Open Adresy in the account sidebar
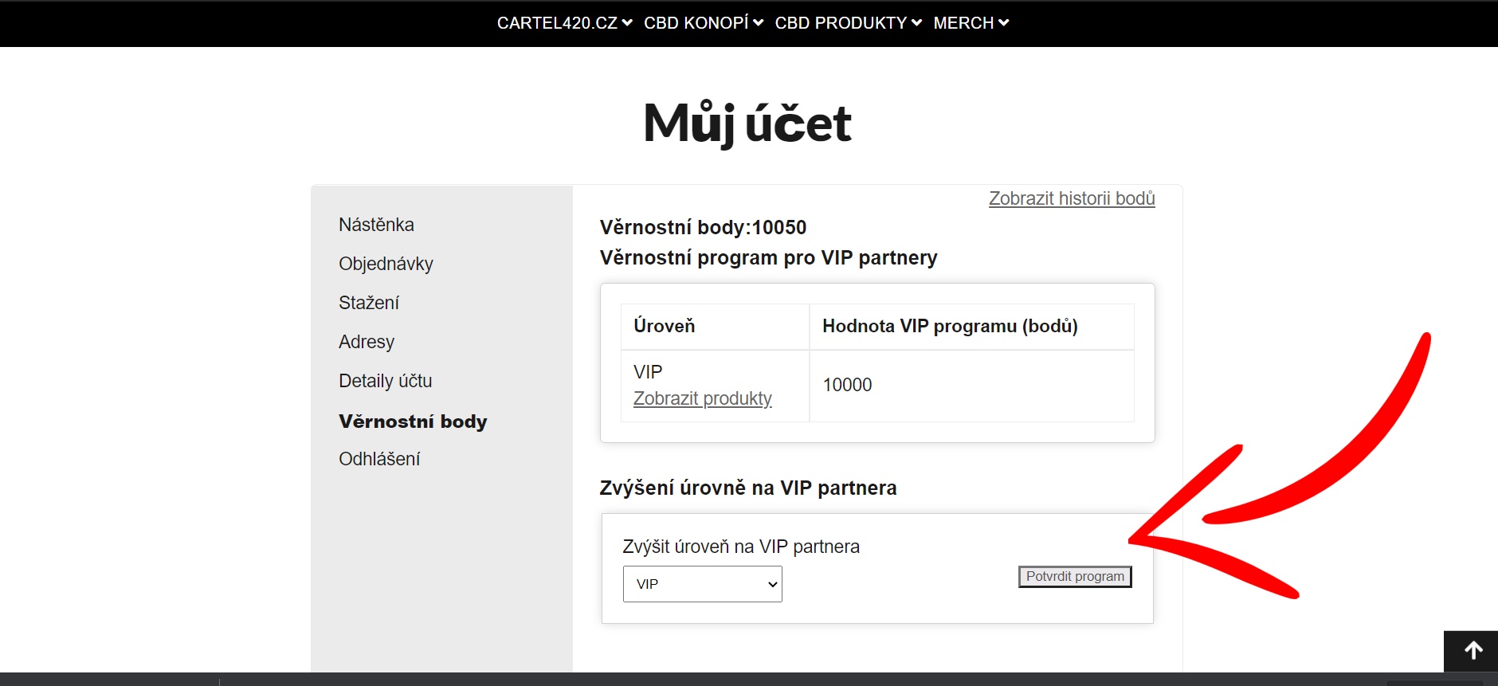 [x=367, y=342]
